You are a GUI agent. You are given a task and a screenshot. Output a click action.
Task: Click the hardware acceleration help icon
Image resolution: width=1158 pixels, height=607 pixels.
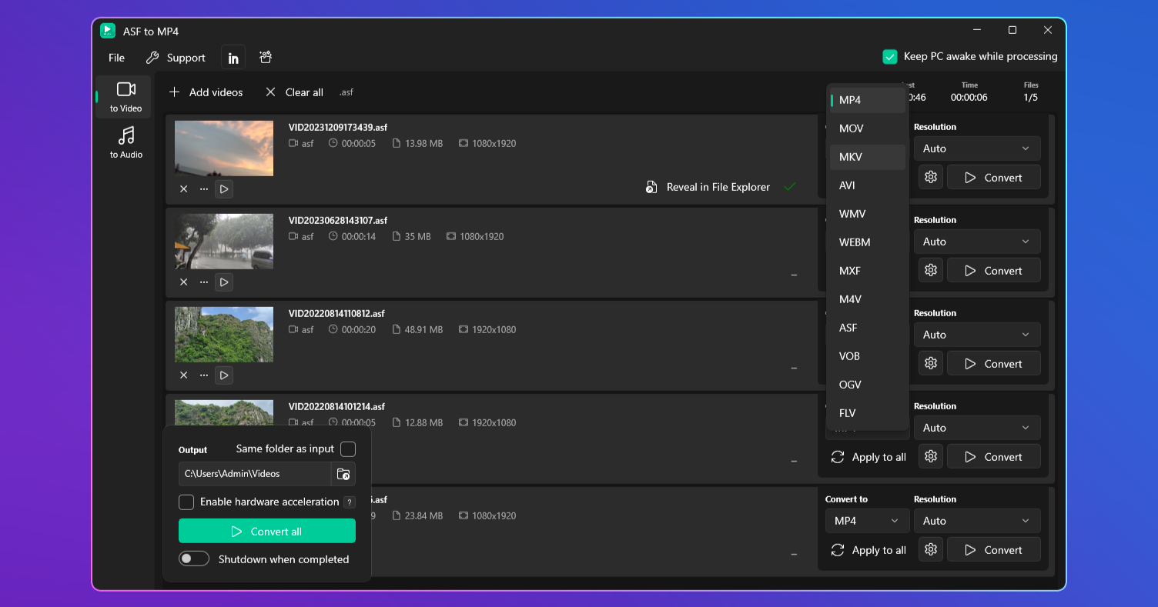350,502
